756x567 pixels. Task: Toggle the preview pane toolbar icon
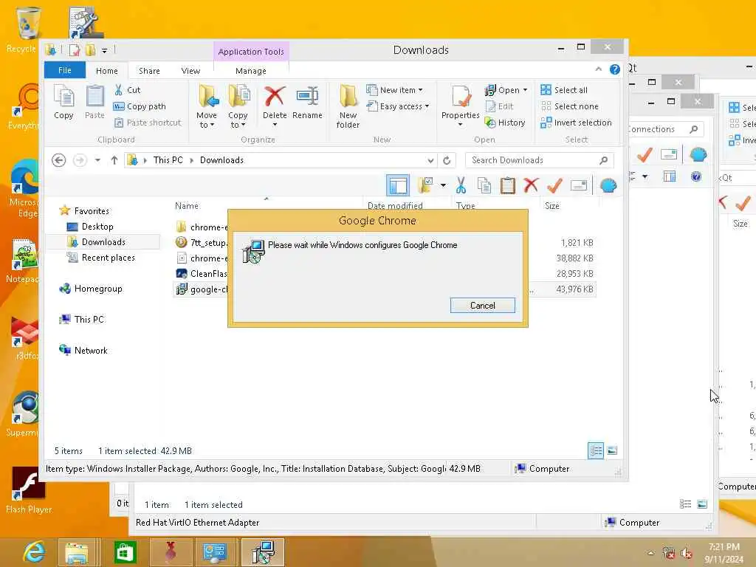398,185
